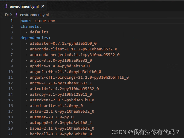
Task: Click the arrow=1.2.3 dependency
Action: [x=61, y=83]
